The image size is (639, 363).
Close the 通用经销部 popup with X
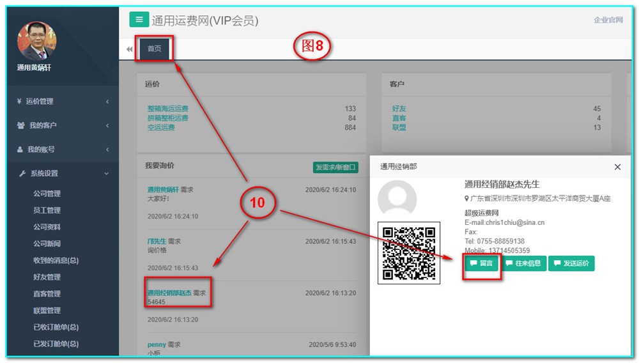click(617, 167)
